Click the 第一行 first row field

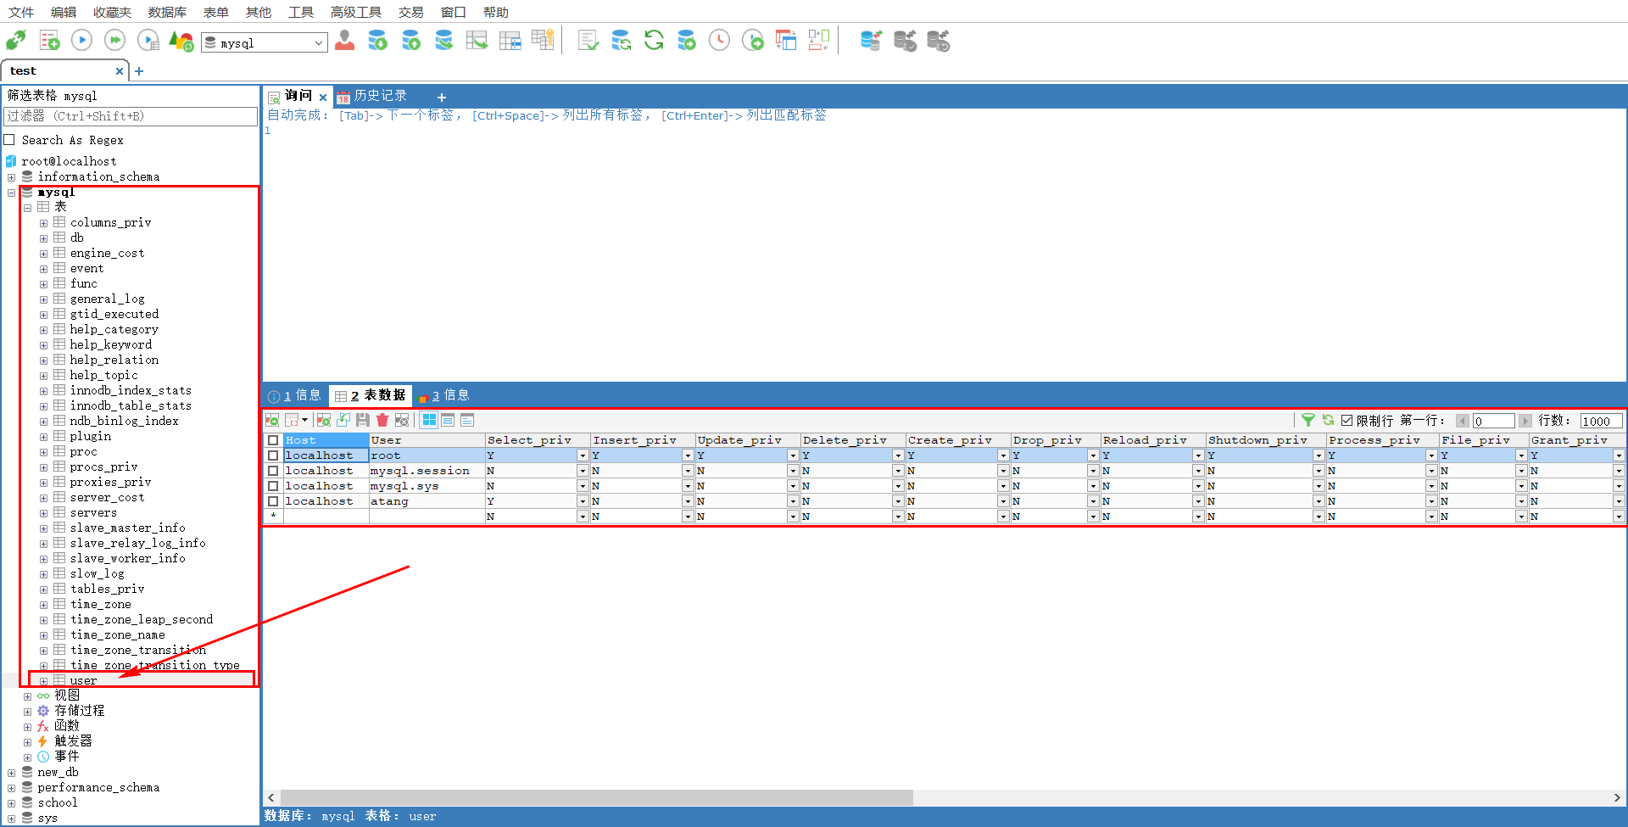coord(1493,421)
